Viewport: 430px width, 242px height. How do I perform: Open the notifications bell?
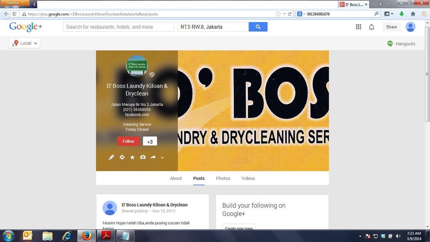point(372,27)
